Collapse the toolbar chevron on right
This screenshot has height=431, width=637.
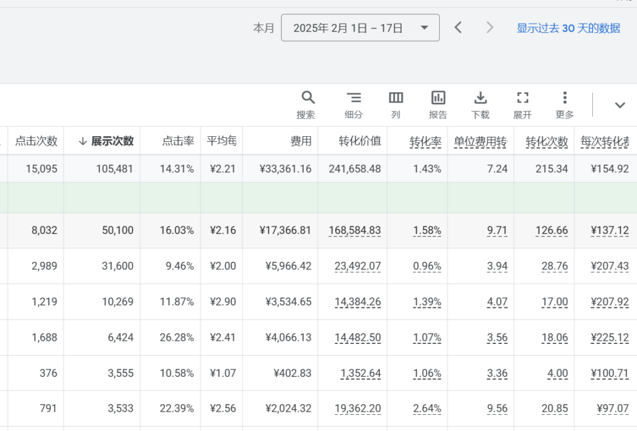tap(620, 105)
